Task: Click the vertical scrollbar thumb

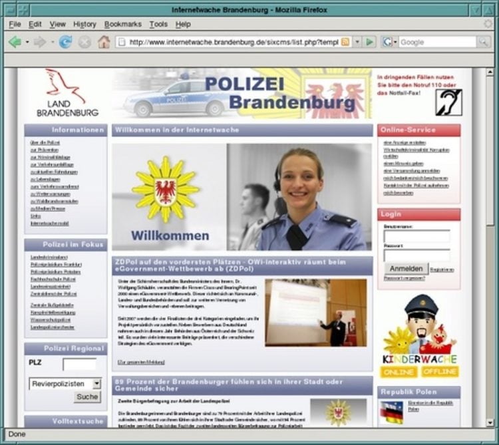Action: pyautogui.click(x=490, y=151)
